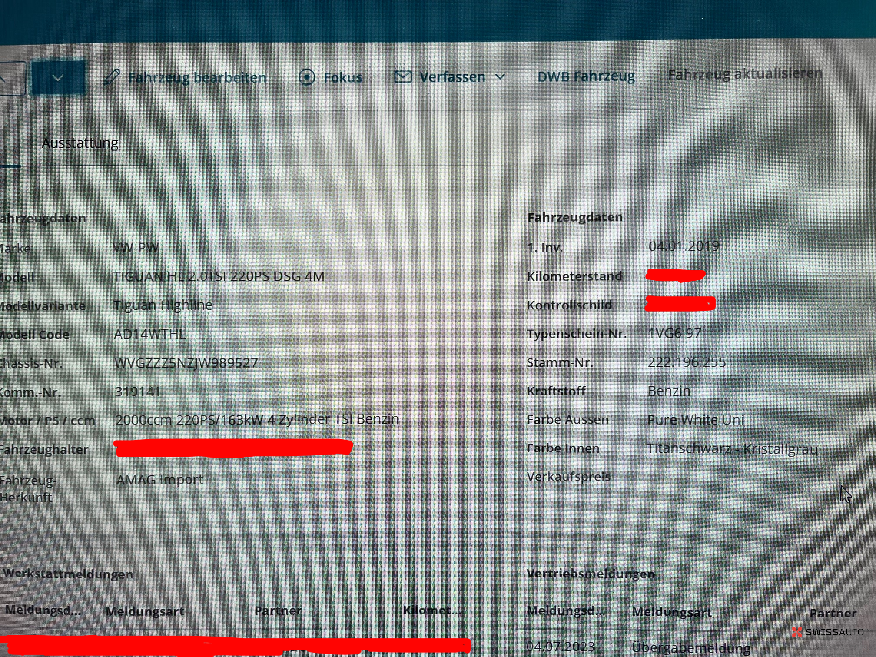
Task: Click the Verkaufspreis label
Action: tap(569, 477)
